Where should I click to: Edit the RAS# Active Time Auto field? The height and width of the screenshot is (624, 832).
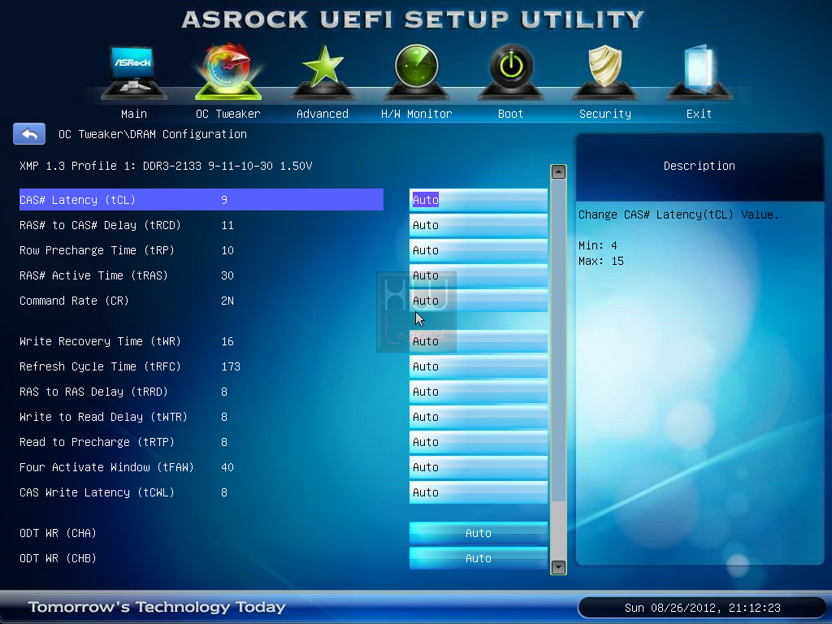point(479,275)
